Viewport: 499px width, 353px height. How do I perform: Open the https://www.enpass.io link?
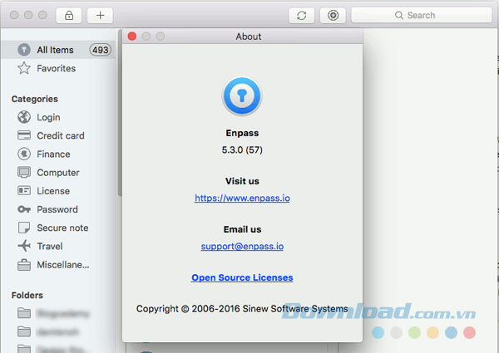coord(242,198)
